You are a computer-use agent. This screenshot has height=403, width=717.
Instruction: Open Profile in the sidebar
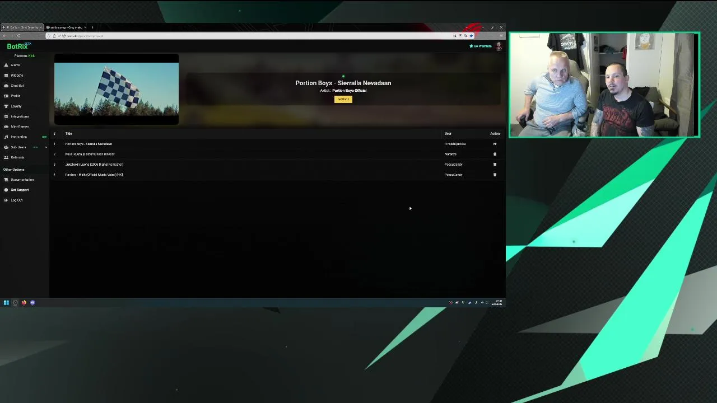[15, 96]
